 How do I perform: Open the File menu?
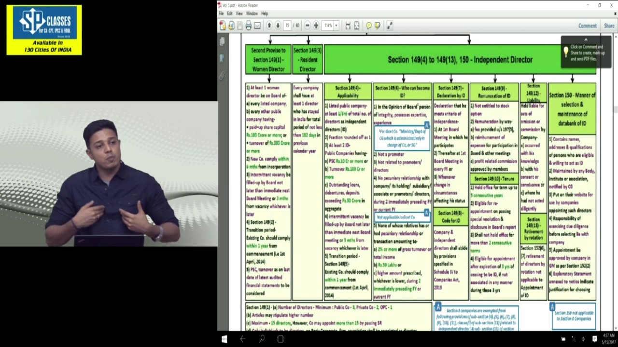[x=221, y=13]
